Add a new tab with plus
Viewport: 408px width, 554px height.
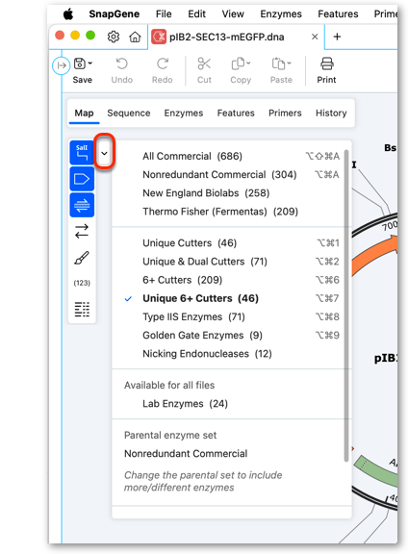pyautogui.click(x=337, y=37)
